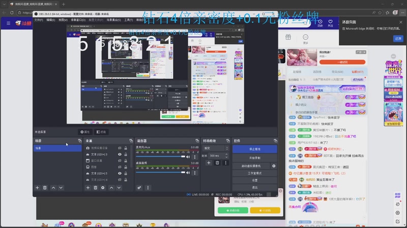Open options menu for 桌面音频 channel

(195, 172)
